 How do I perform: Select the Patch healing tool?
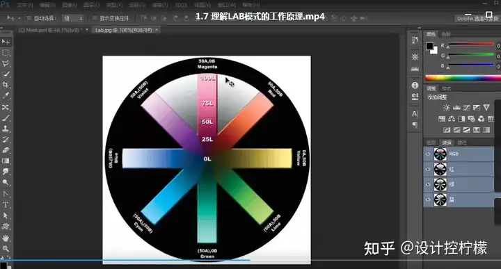(x=6, y=107)
